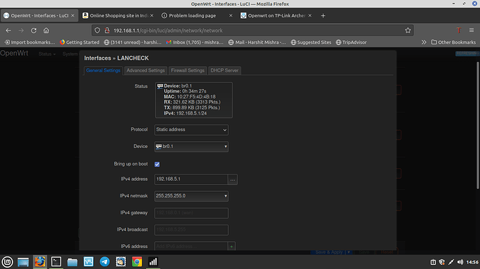Add an IPv6 address with plus button
The width and height of the screenshot is (480, 269).
coord(232,246)
